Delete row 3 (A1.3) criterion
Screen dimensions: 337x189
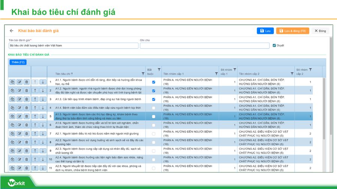click(27, 99)
